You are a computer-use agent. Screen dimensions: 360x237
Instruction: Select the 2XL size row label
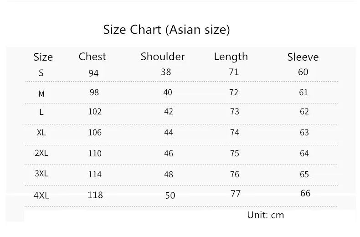[41, 153]
